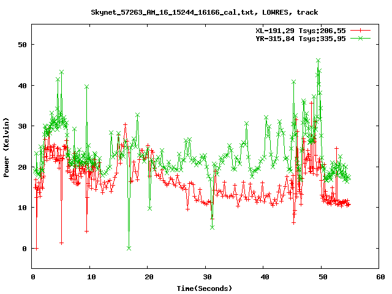This screenshot has width=392, height=294.
Task: Click the plot title Skynet_57263_AM_16_15244_16166_cal.txt
Action: 173,12
